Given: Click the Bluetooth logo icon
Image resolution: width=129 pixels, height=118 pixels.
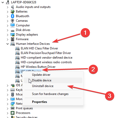Looking at the screenshot, I should point(13,16).
